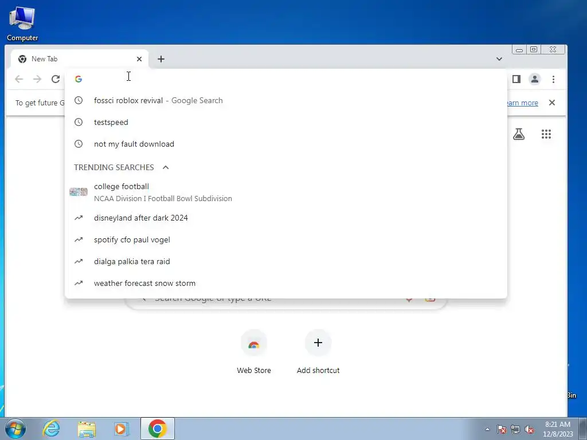Choose the testspeed history suggestion
Image resolution: width=587 pixels, height=440 pixels.
(286, 122)
